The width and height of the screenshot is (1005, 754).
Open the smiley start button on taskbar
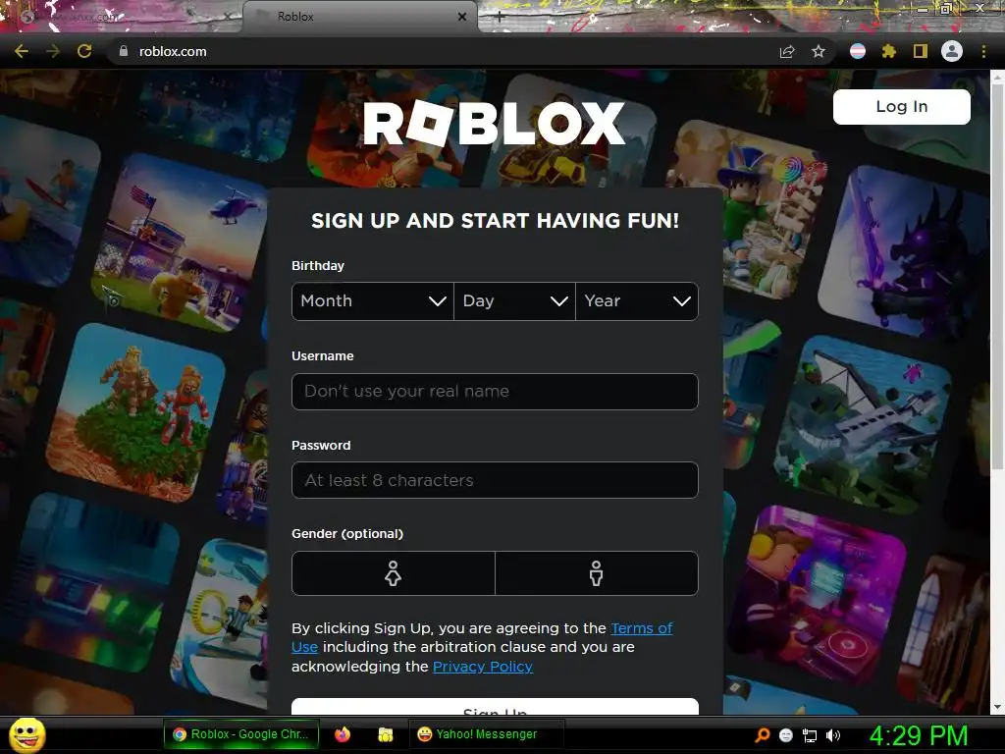pos(26,734)
